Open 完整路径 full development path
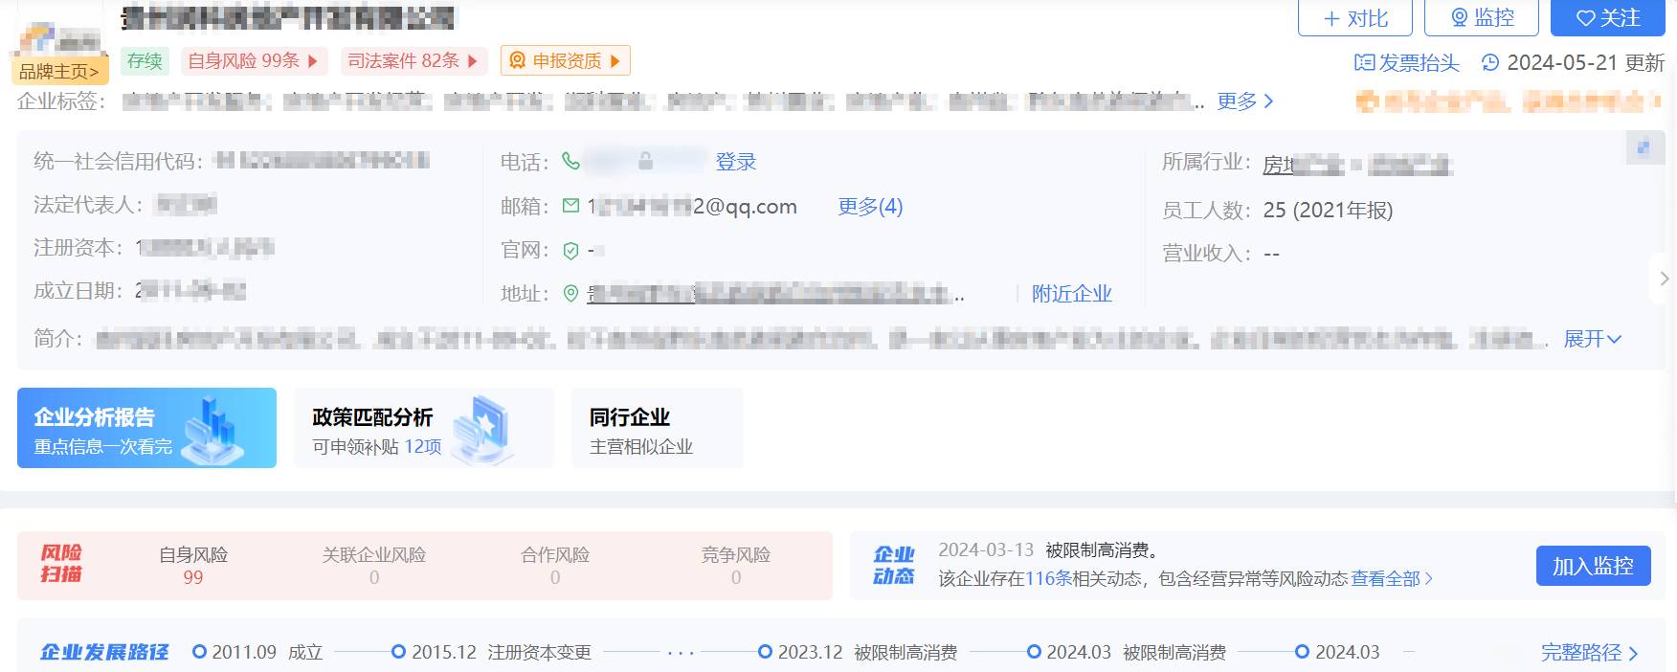Screen dimensions: 1677x672 point(1590,653)
